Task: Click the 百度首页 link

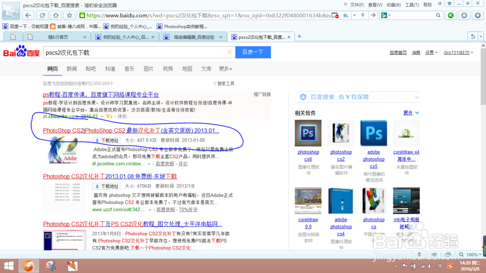Action: 398,52
